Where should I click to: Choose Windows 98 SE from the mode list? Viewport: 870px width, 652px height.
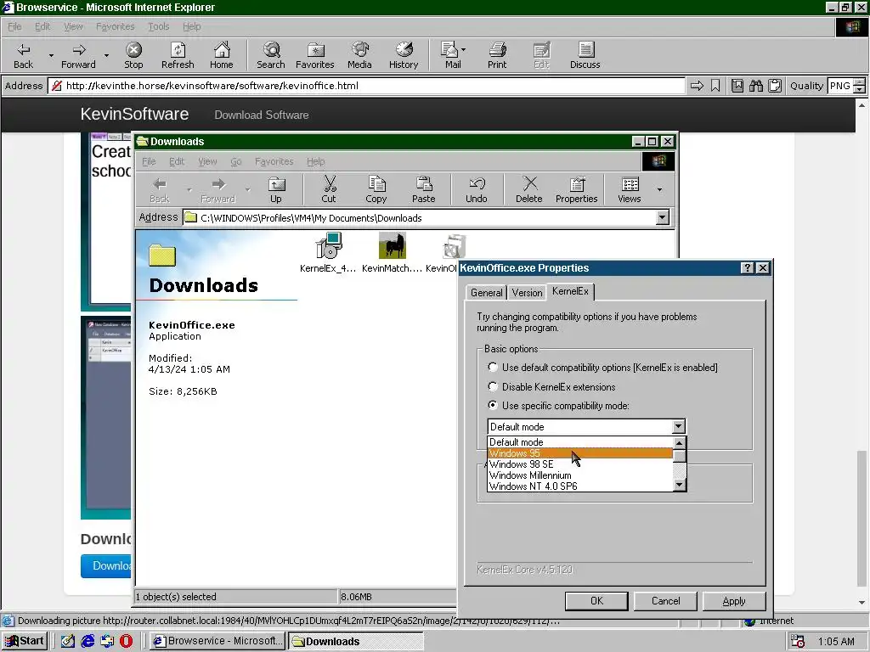click(579, 464)
